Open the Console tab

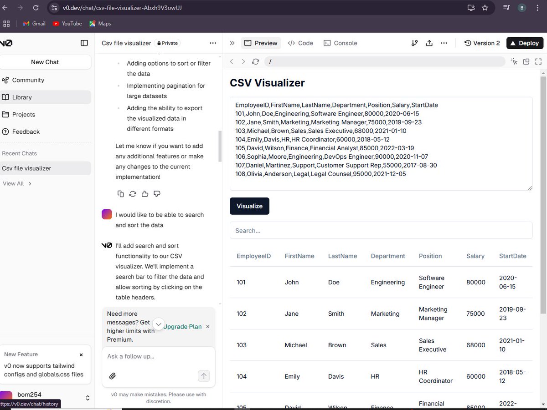(341, 43)
